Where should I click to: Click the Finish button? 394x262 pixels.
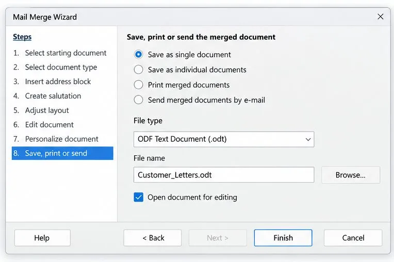(283, 238)
